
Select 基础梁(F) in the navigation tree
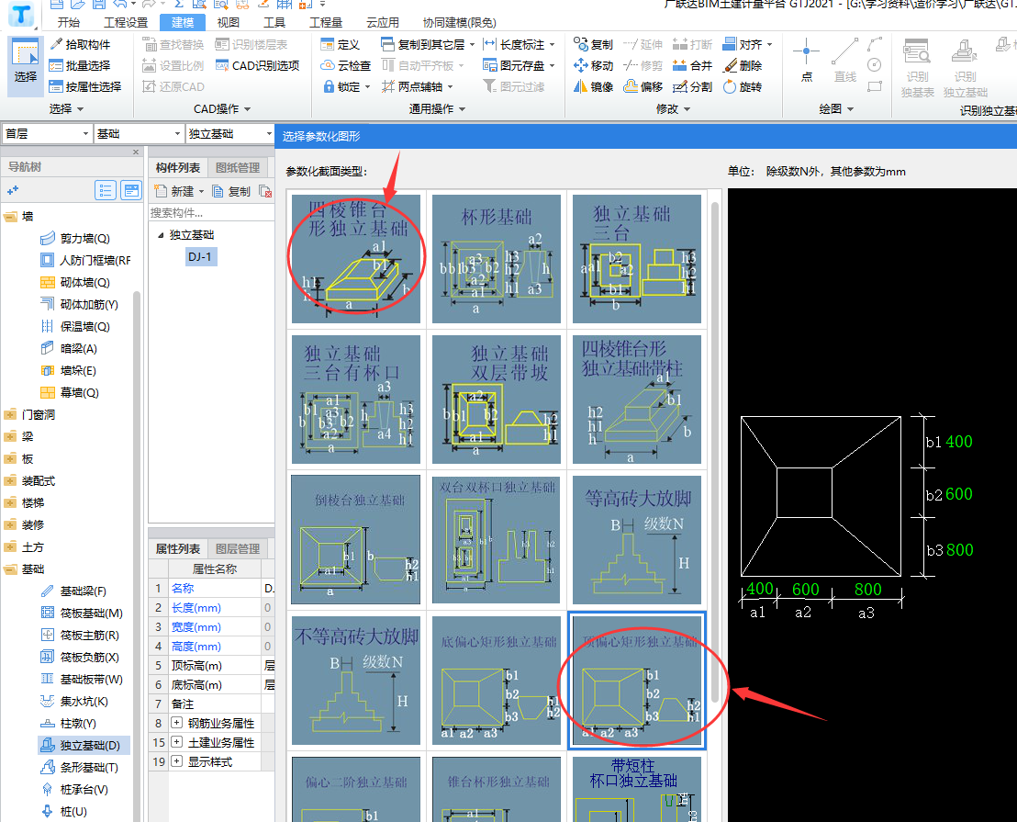point(74,591)
